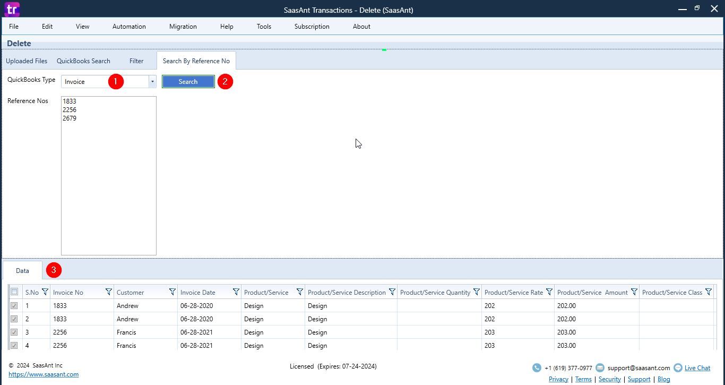Open the Terms link
The height and width of the screenshot is (385, 725).
583,379
